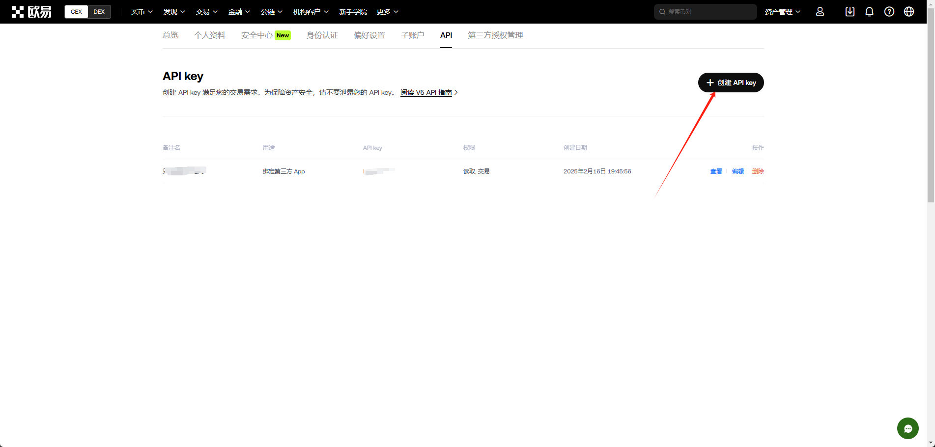Open the 资产管理 dropdown

(782, 12)
